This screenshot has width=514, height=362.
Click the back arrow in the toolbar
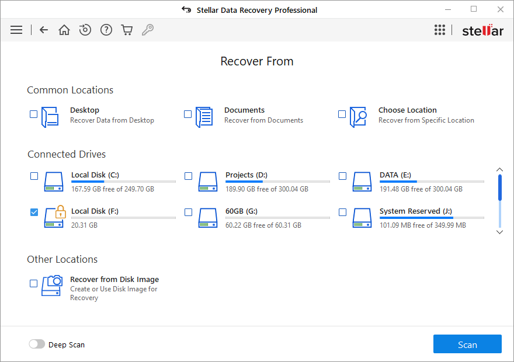[x=43, y=29]
